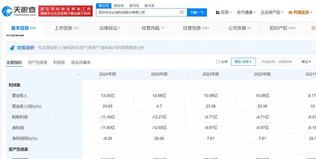Click the 净利润 row label
The image size is (316, 159).
pos(18,128)
